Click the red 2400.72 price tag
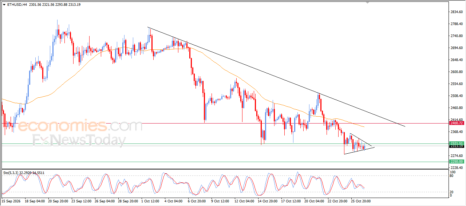Image resolution: width=466 pixels, height=206 pixels. point(456,123)
